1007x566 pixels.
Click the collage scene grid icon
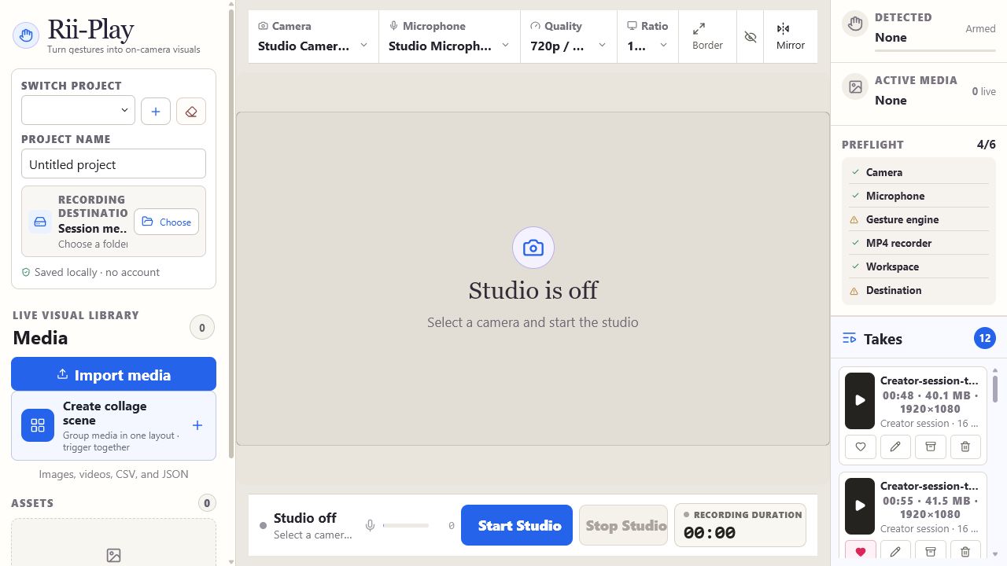38,425
